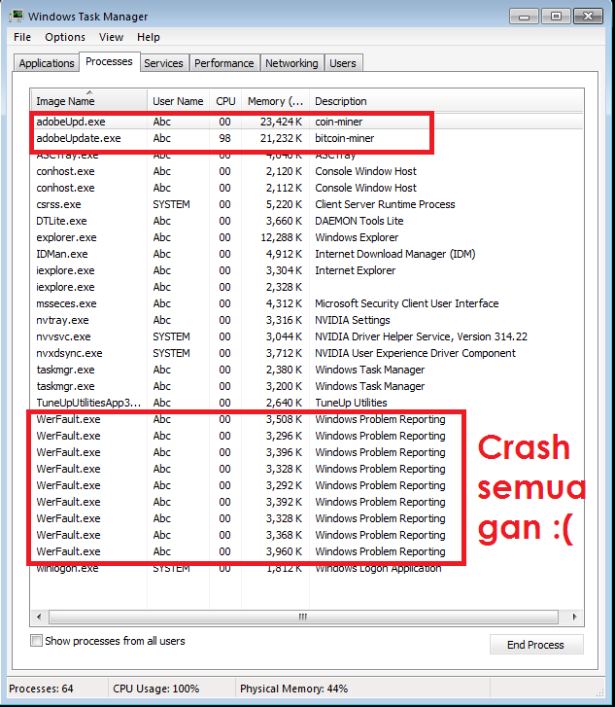The image size is (615, 707).
Task: Sort by CPU column header
Action: pyautogui.click(x=225, y=100)
